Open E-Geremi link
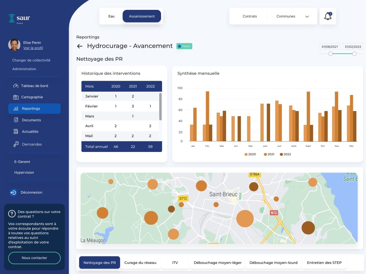This screenshot has width=366, height=274. pyautogui.click(x=22, y=162)
